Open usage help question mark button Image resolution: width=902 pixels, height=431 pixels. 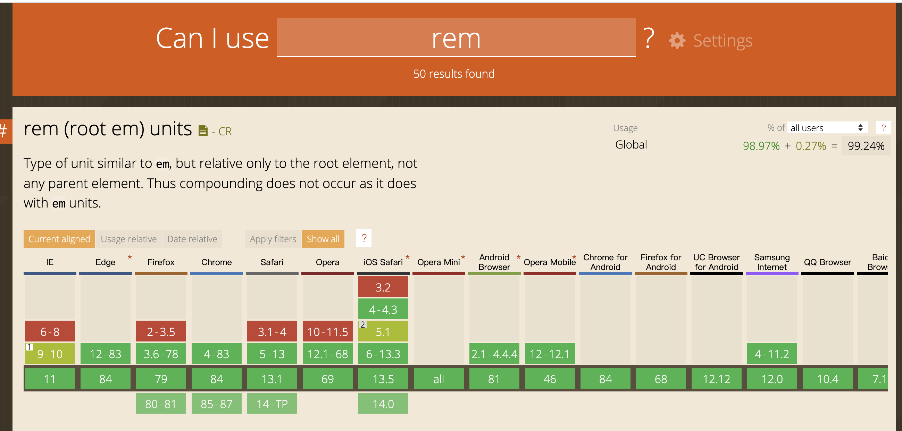tap(883, 128)
